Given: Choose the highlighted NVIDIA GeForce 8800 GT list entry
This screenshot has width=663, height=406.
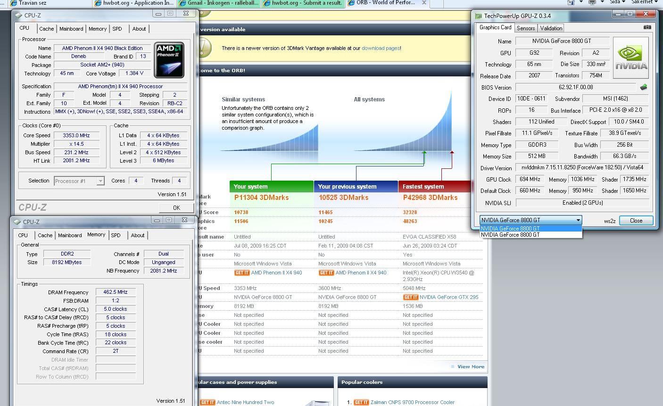Looking at the screenshot, I should pos(531,229).
